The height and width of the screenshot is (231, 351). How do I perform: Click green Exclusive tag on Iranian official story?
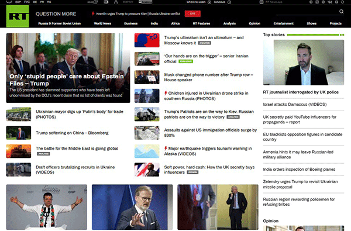click(x=185, y=61)
